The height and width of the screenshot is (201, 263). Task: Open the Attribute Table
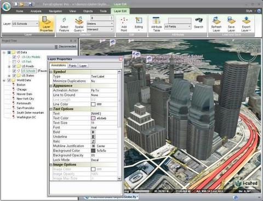156,24
